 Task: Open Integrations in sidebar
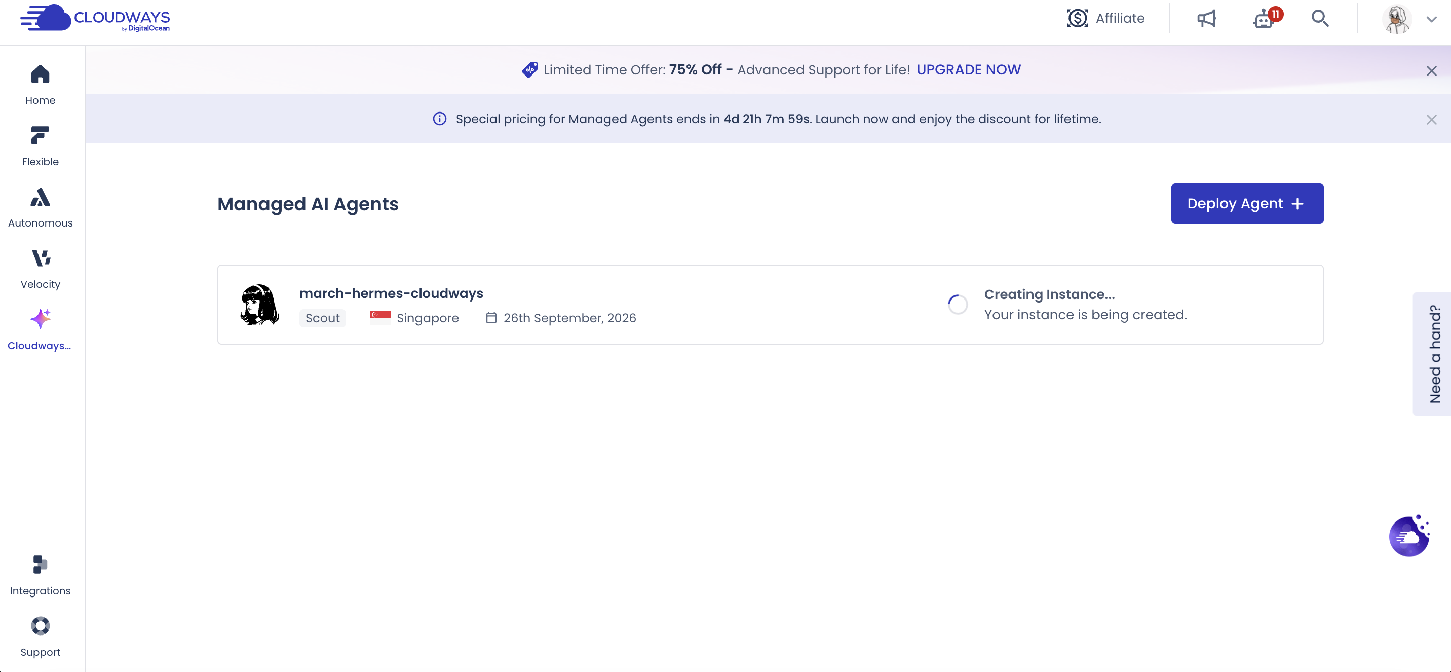pos(40,575)
